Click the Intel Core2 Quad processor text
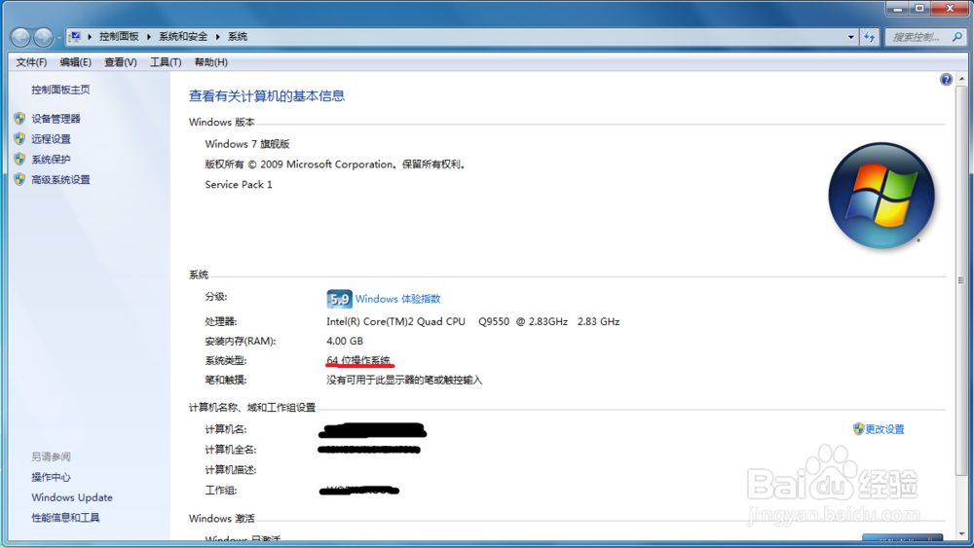This screenshot has height=548, width=974. pos(472,321)
